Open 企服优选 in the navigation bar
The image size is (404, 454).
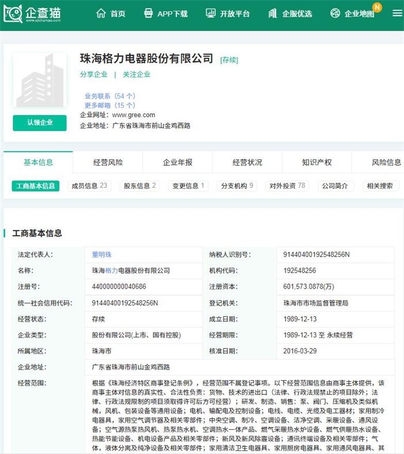pos(297,14)
